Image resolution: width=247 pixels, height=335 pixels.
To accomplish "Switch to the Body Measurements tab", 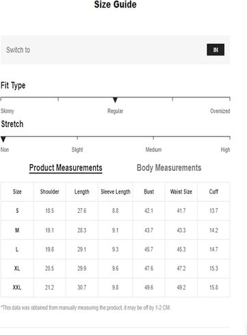I will coord(169,167).
